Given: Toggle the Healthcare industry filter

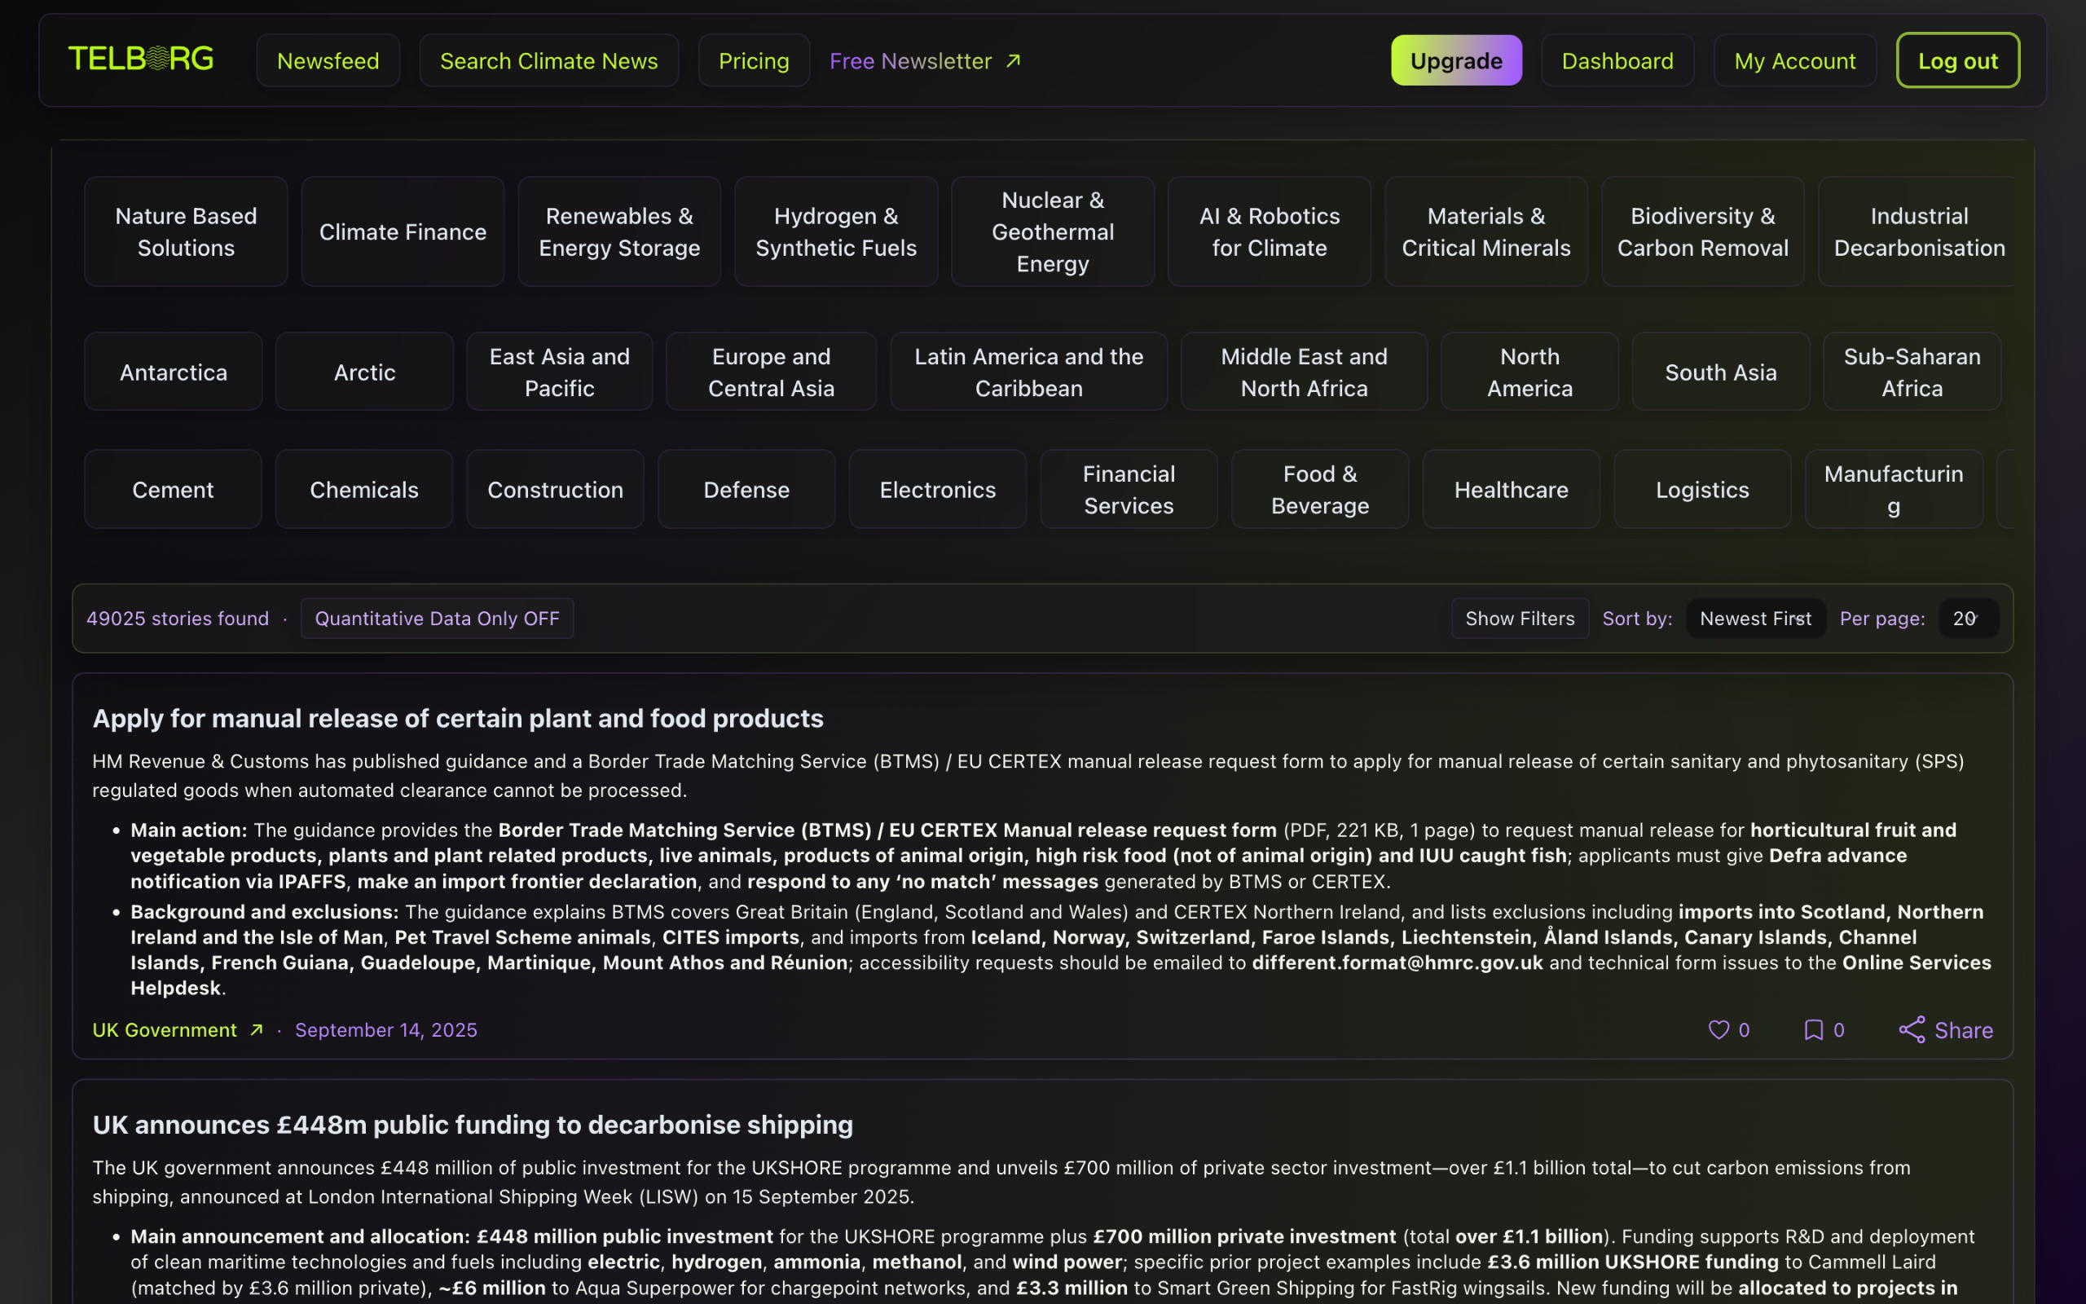Looking at the screenshot, I should 1510,489.
